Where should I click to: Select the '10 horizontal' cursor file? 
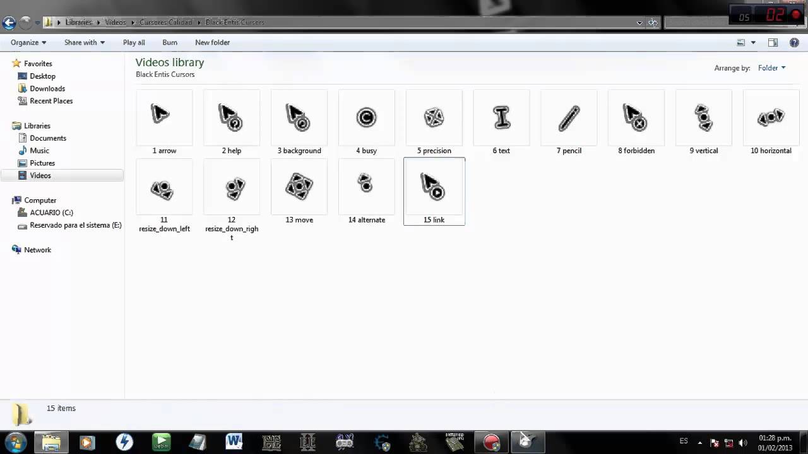pyautogui.click(x=771, y=122)
